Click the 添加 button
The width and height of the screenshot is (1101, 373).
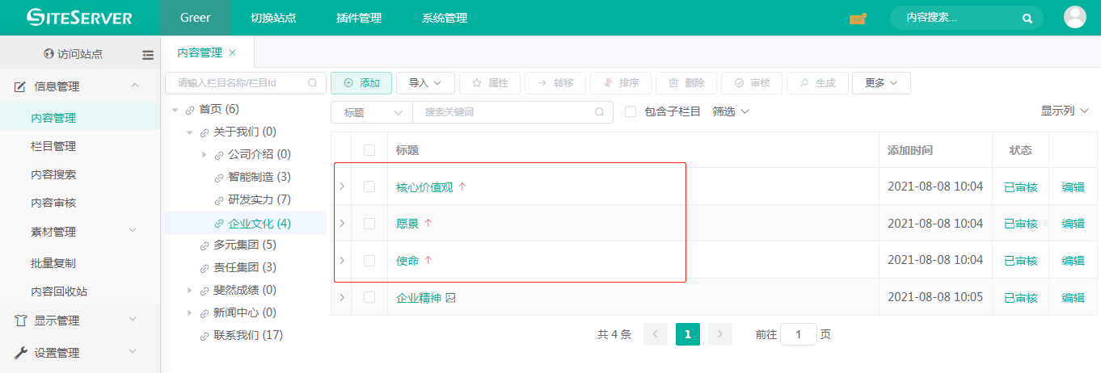(361, 82)
